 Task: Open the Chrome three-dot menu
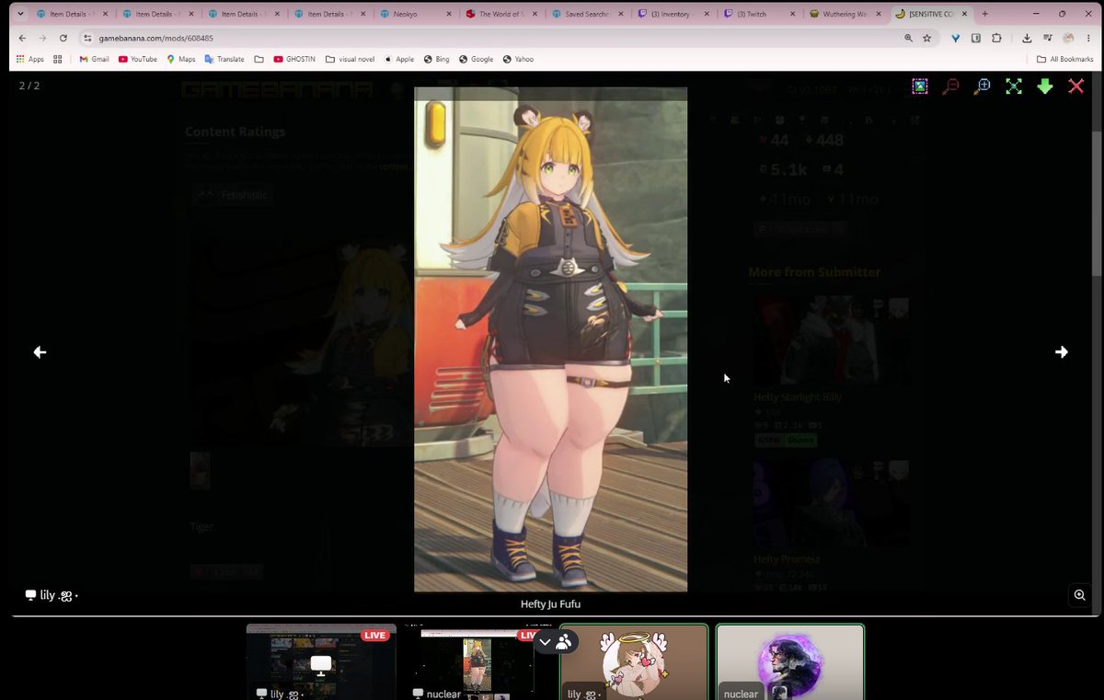[1090, 38]
